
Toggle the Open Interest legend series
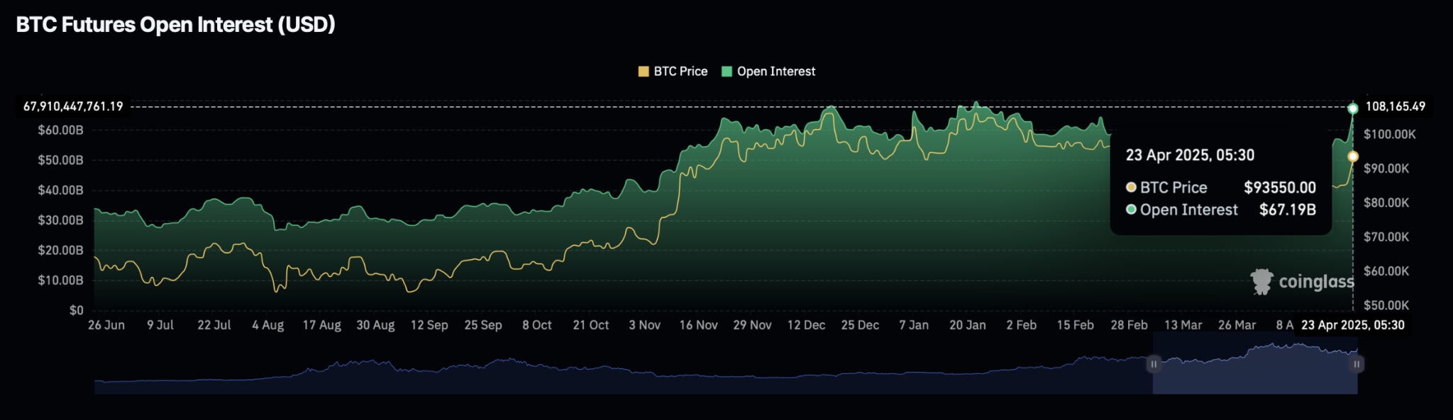click(x=768, y=72)
